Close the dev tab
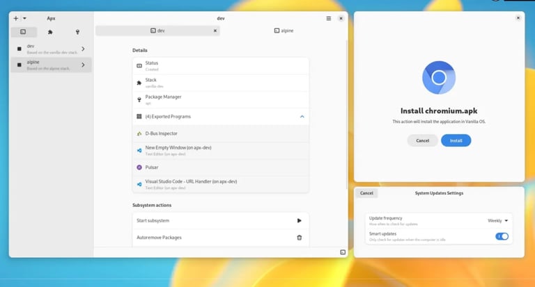Viewport: 535px width, 287px height. [215, 31]
